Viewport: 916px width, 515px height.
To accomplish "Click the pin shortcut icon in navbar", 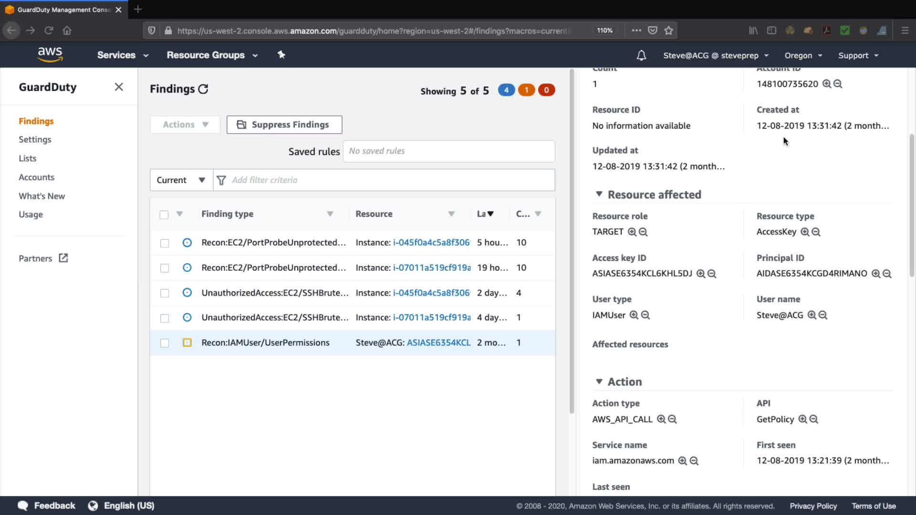I will [x=281, y=55].
